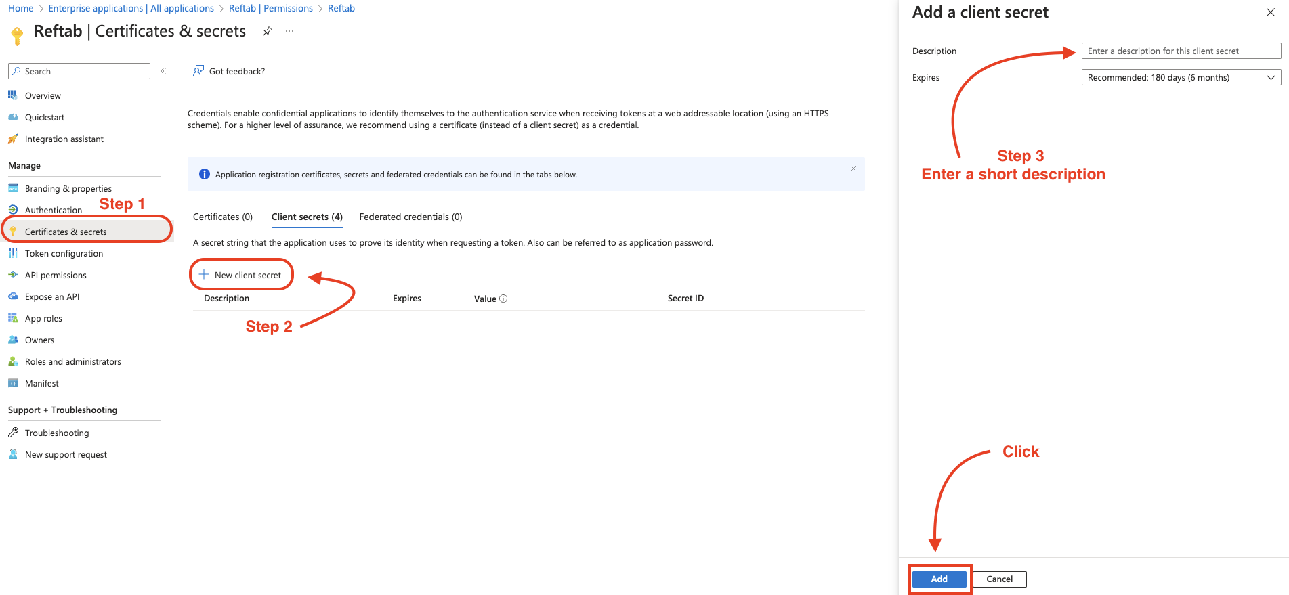This screenshot has height=595, width=1289.
Task: Sort by the Description column header
Action: (227, 299)
